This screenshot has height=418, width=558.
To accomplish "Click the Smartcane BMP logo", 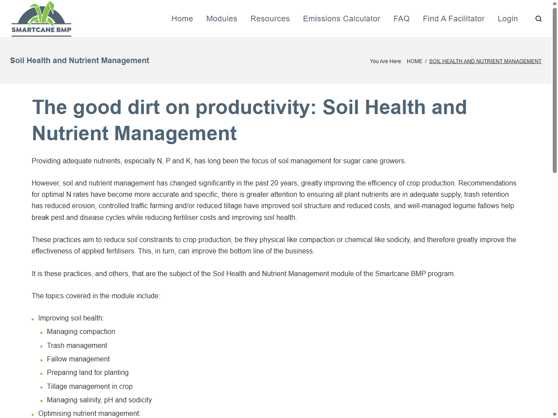I will pyautogui.click(x=41, y=19).
